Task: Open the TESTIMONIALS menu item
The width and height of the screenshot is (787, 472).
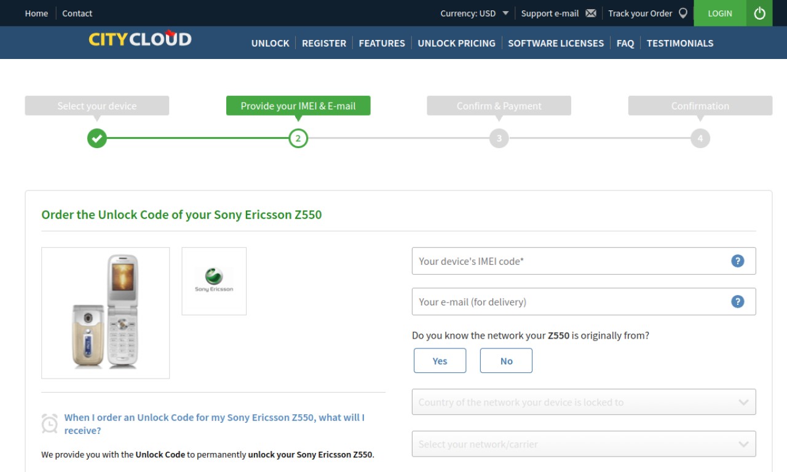Action: pos(680,43)
